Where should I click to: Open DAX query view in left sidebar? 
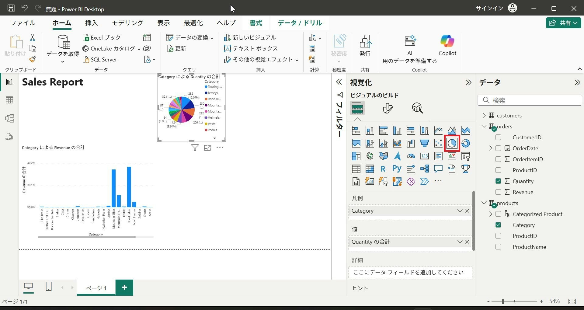tap(9, 137)
